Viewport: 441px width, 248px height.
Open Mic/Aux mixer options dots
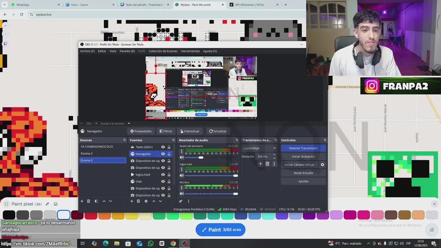click(x=182, y=187)
